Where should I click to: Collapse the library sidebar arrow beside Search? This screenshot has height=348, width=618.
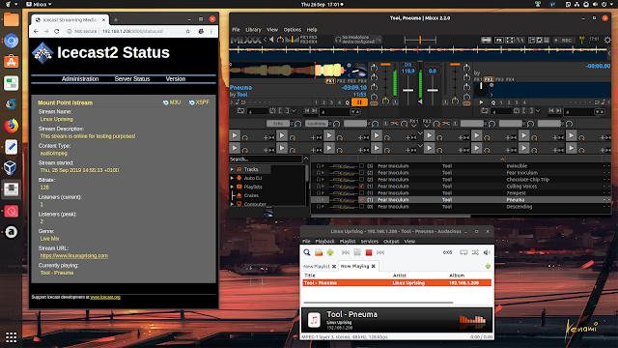pos(306,159)
